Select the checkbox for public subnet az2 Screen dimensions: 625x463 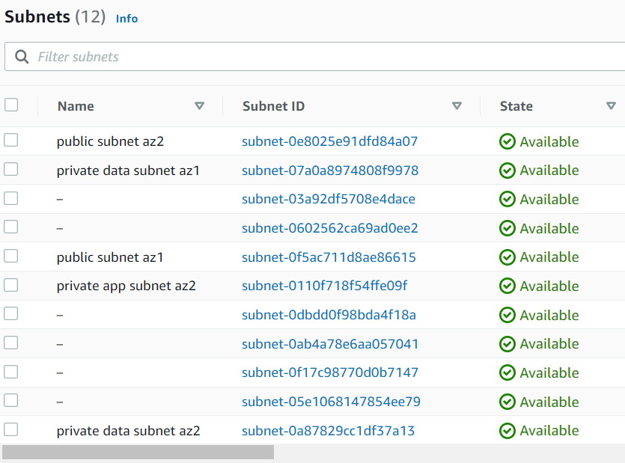coord(10,141)
